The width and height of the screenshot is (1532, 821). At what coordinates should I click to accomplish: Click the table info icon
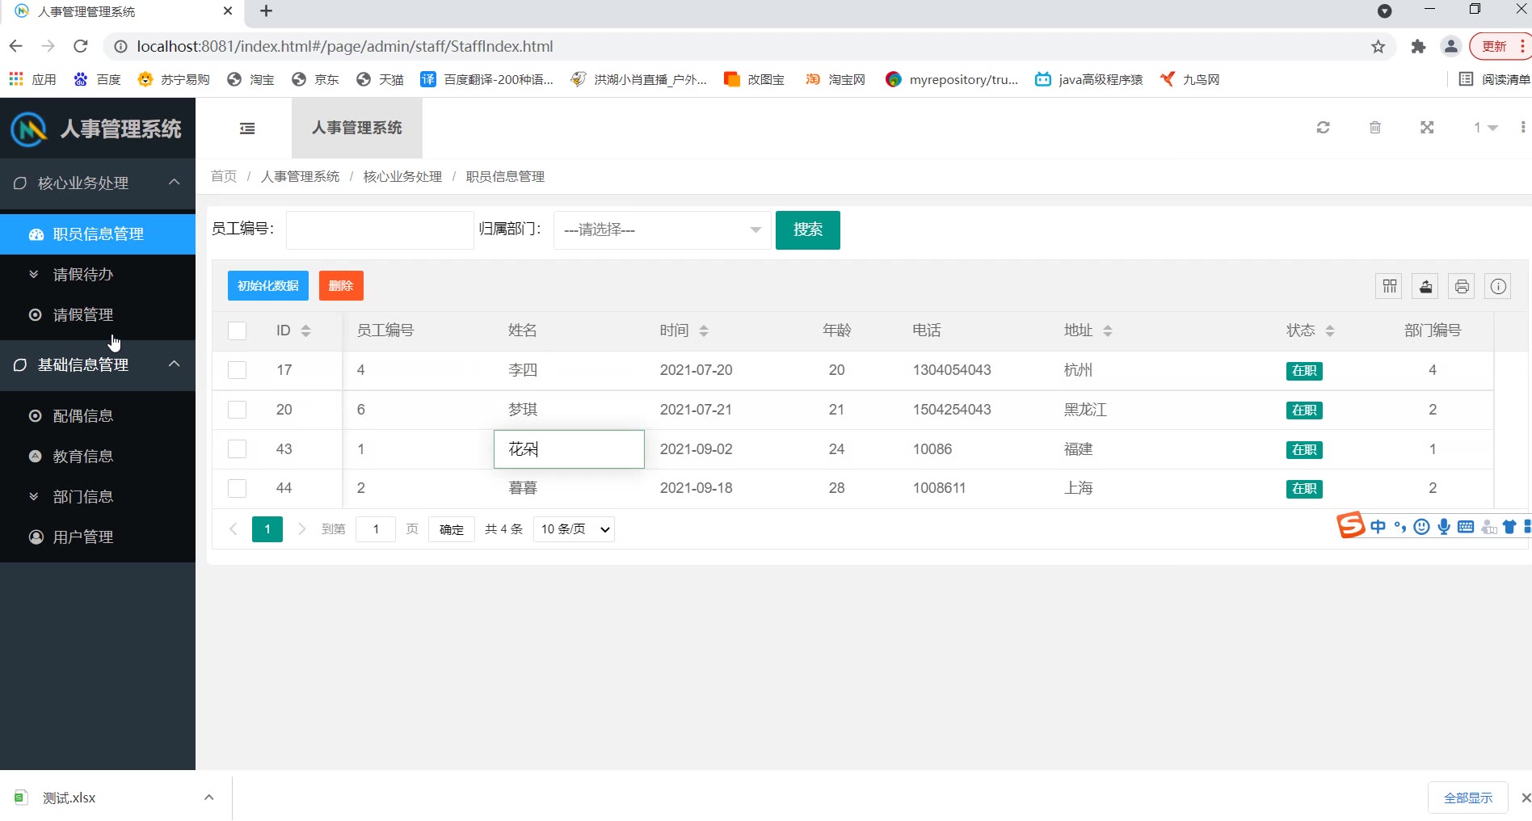pos(1498,286)
